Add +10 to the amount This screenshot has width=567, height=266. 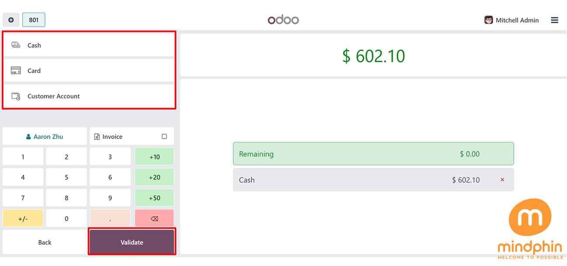pos(154,157)
